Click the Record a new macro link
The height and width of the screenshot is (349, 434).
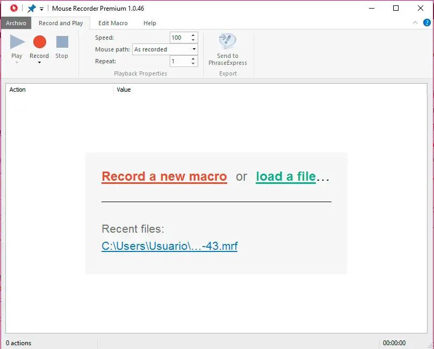(x=164, y=176)
